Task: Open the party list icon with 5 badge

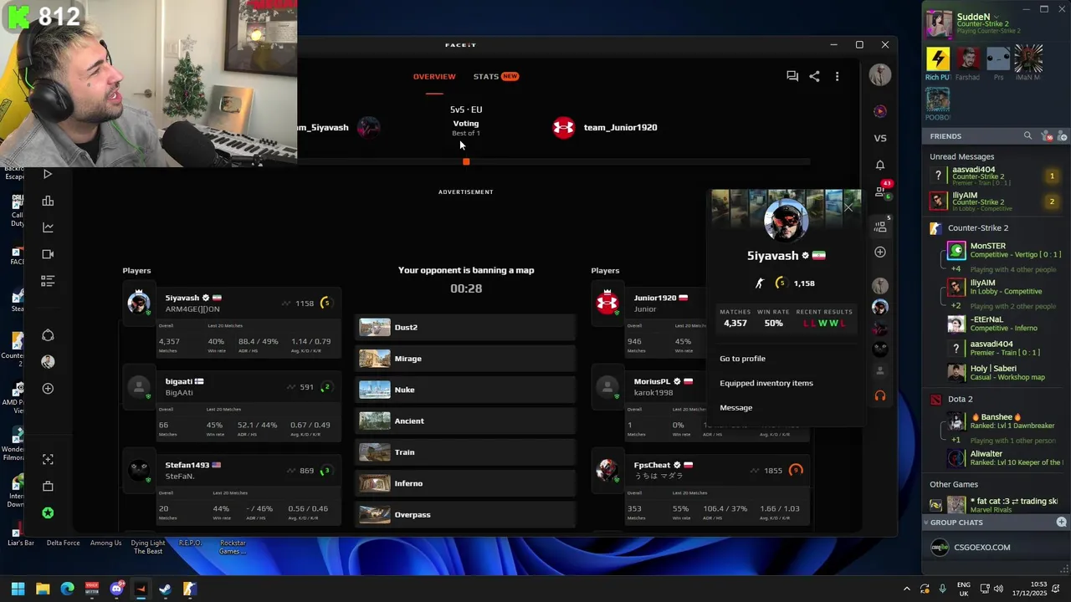Action: click(x=881, y=225)
